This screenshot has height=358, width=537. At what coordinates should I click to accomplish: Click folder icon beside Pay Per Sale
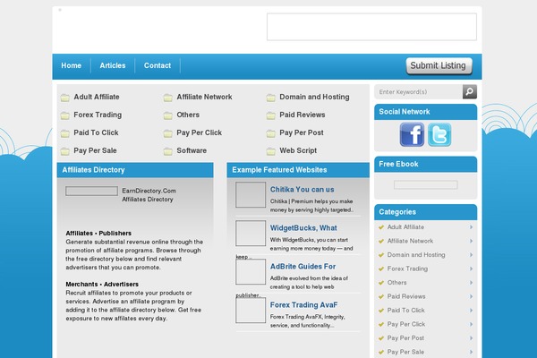click(x=65, y=151)
